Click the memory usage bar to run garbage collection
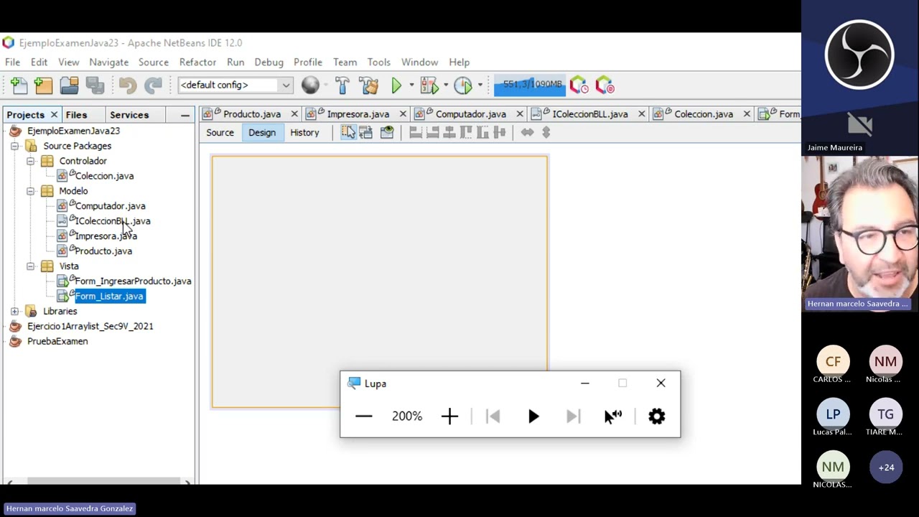 [530, 85]
